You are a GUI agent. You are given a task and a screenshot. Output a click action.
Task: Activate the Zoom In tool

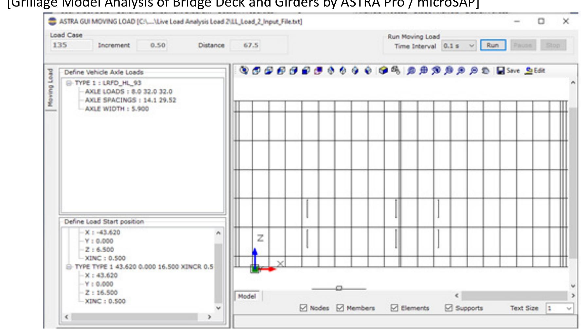[x=461, y=69]
